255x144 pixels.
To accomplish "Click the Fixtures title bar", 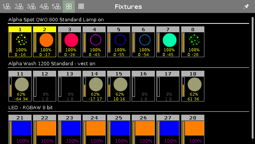I will (x=128, y=7).
